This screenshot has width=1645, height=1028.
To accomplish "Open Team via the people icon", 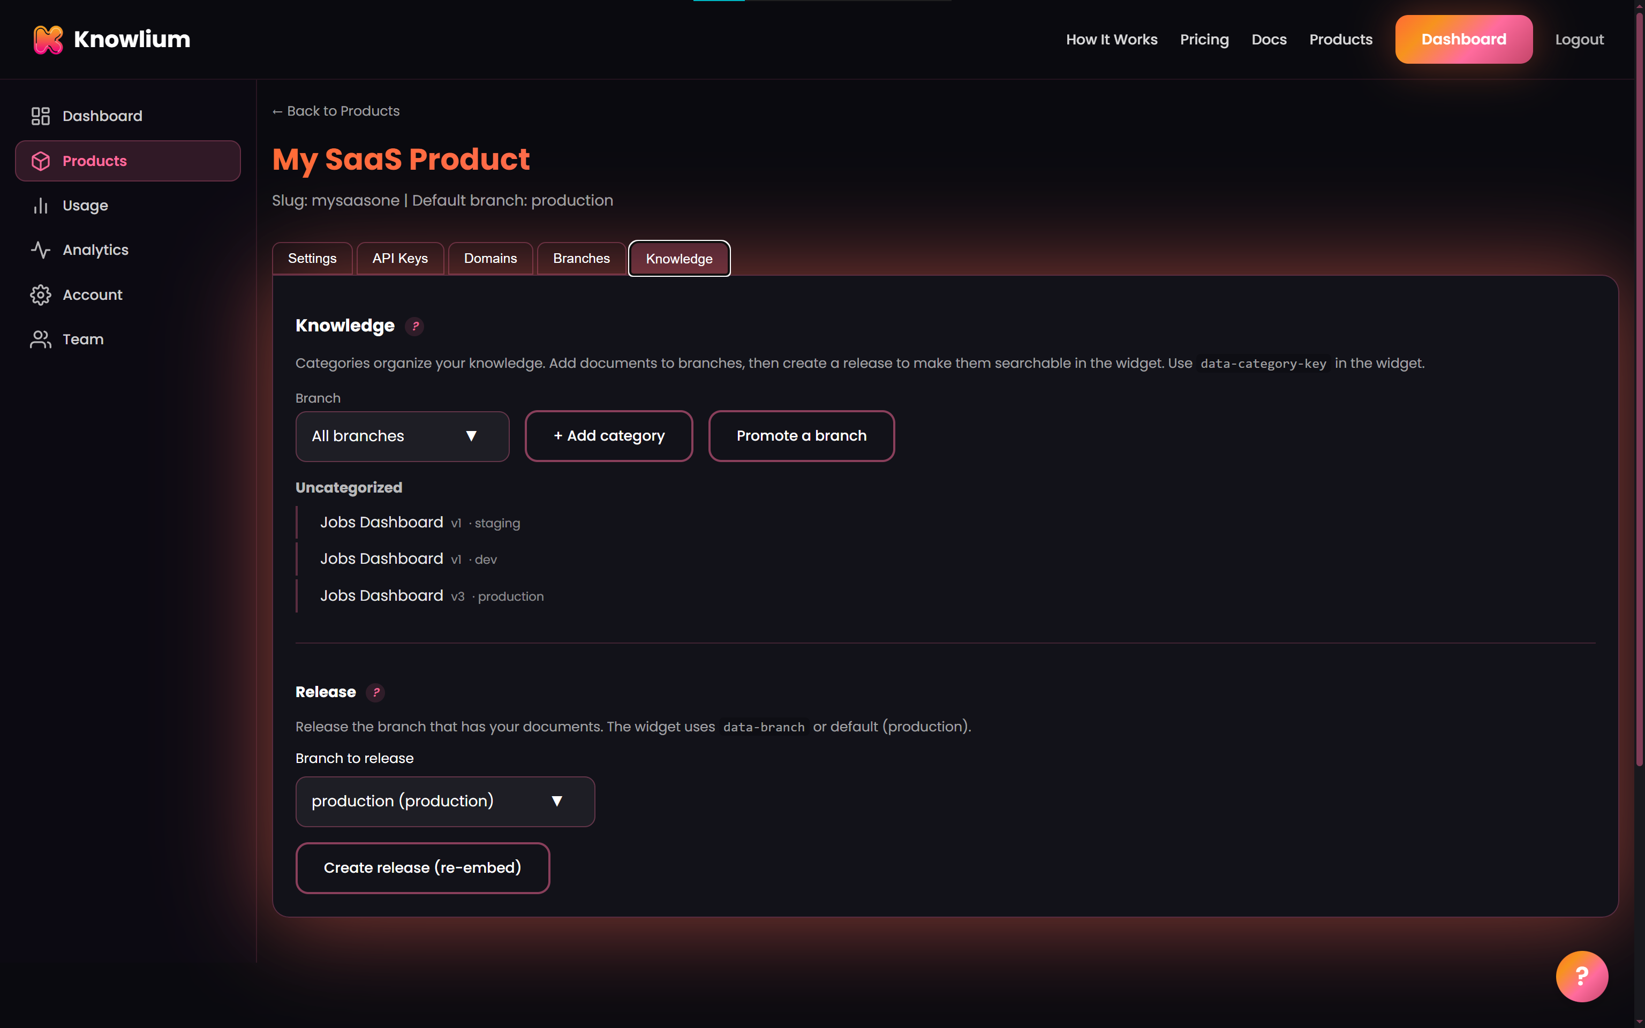I will point(40,338).
